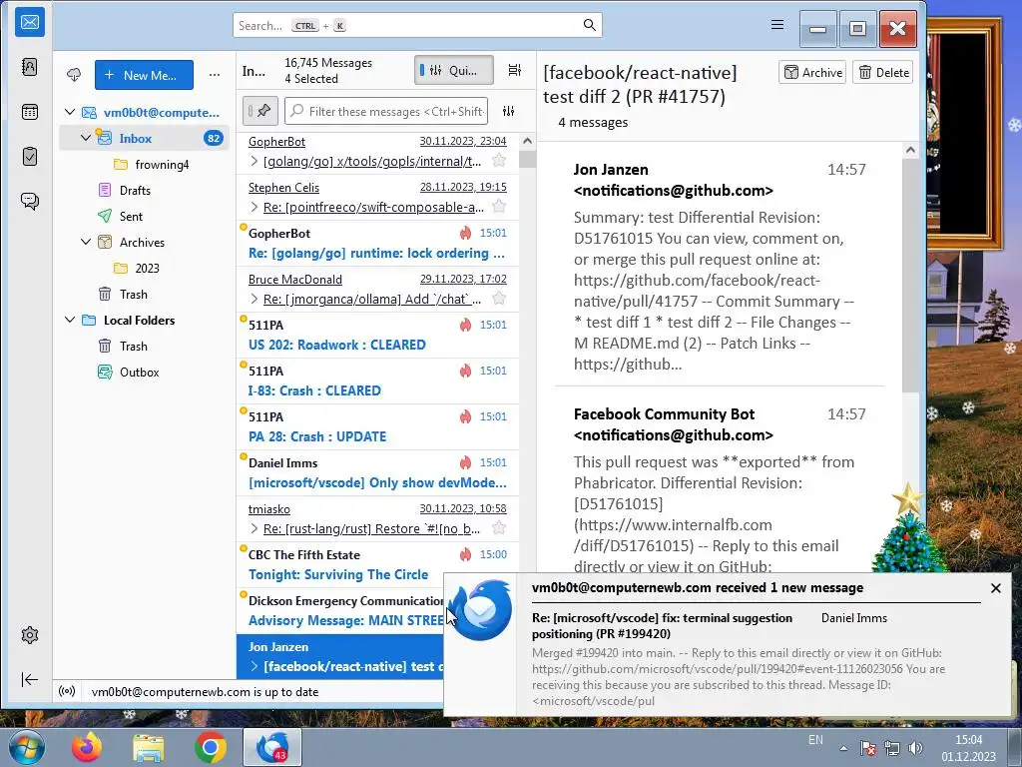Click the search magnifier icon
Image resolution: width=1022 pixels, height=767 pixels.
(589, 25)
